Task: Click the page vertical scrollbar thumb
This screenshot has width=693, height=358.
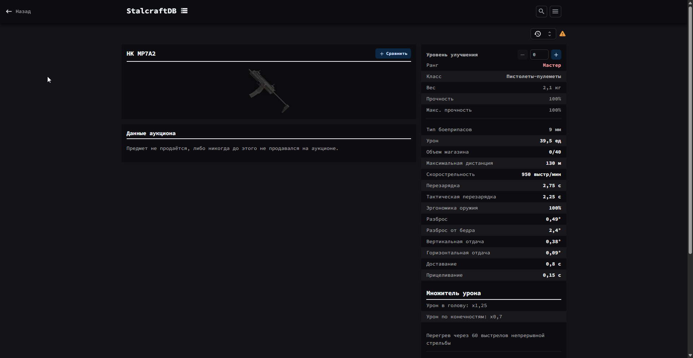Action: tap(690, 130)
